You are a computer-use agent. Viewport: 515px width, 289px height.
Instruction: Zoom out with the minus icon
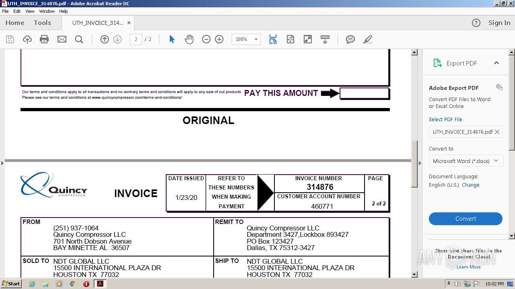pyautogui.click(x=206, y=39)
